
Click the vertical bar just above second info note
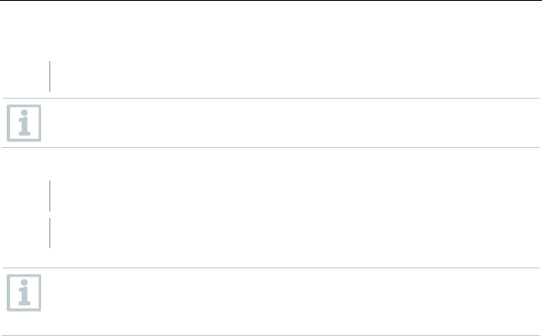[49, 233]
